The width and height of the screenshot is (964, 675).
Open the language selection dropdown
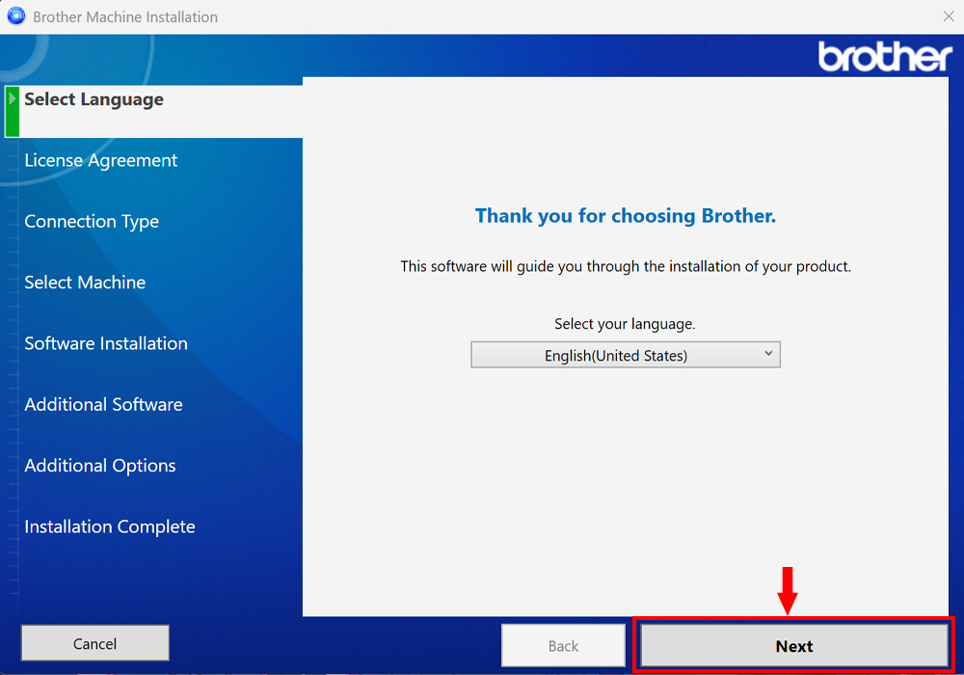(x=626, y=355)
